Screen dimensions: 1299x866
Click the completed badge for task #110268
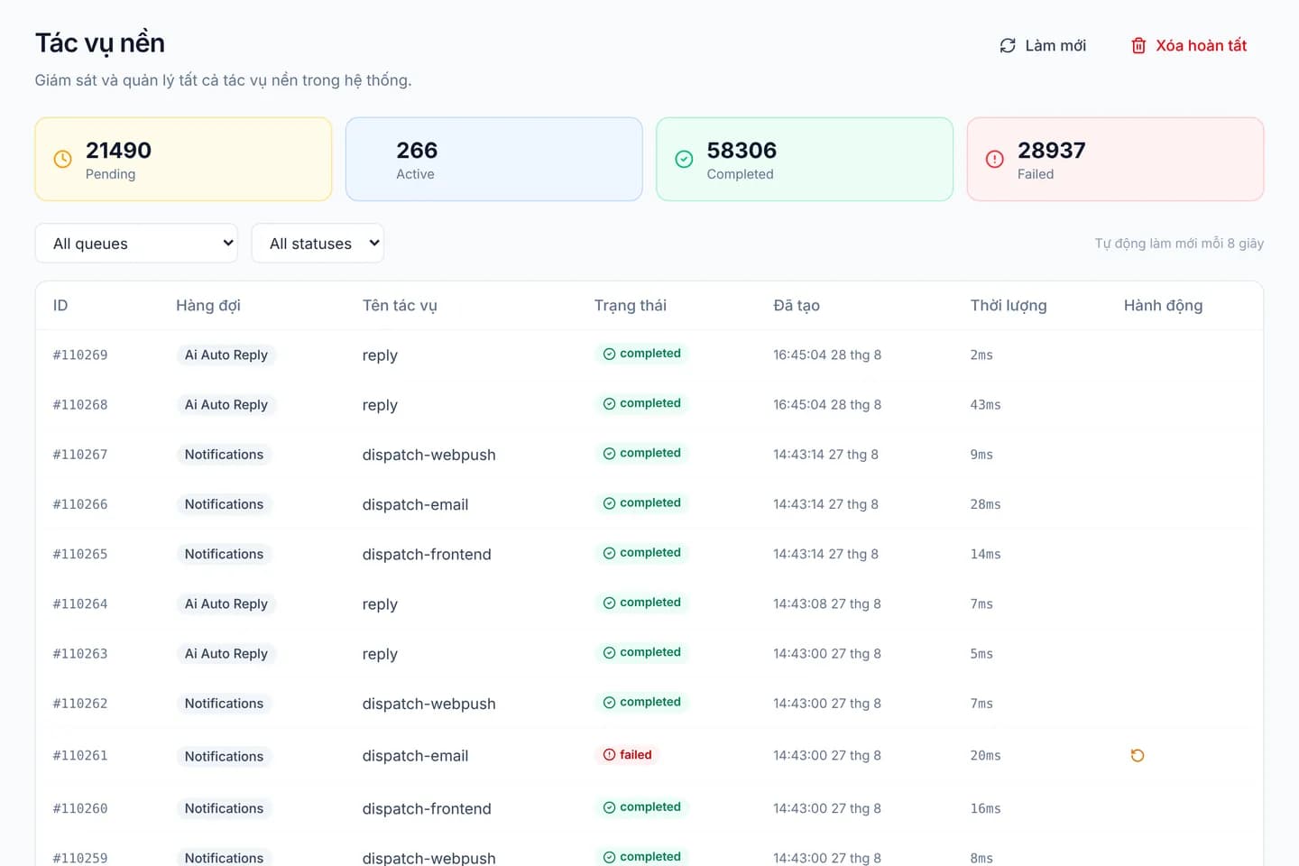pyautogui.click(x=641, y=403)
